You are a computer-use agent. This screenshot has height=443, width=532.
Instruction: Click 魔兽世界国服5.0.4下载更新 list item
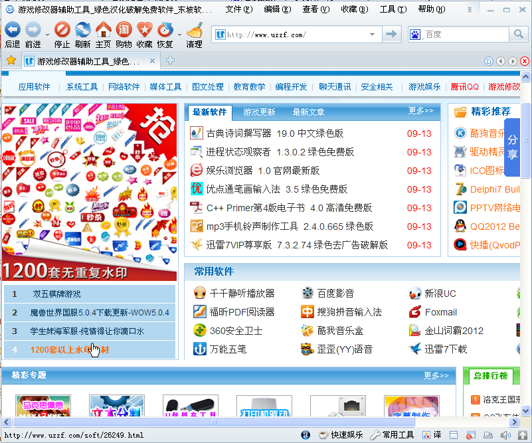[x=90, y=312]
